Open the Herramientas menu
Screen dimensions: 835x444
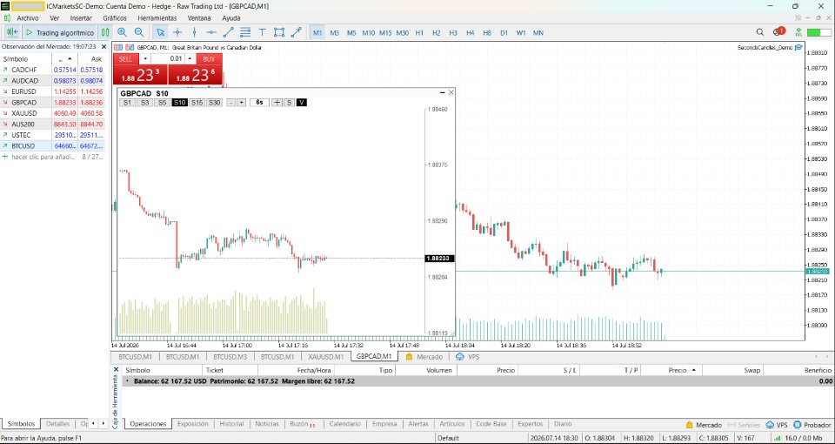pyautogui.click(x=157, y=18)
